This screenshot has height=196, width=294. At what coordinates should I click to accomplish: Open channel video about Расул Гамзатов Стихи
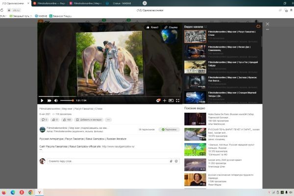(223, 36)
